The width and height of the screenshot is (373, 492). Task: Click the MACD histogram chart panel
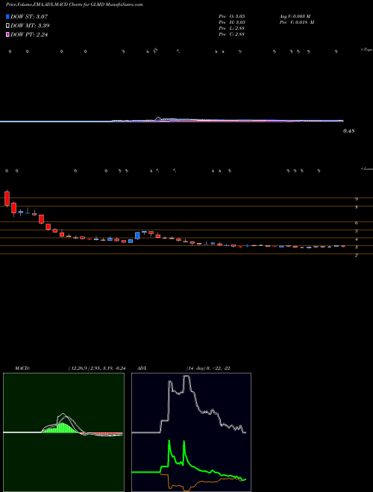click(x=63, y=432)
